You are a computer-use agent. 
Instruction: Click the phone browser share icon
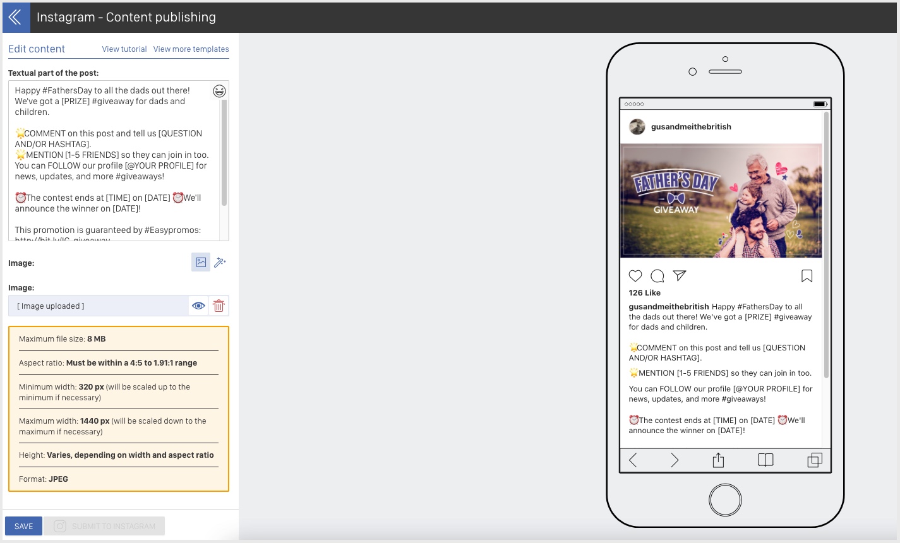pyautogui.click(x=718, y=460)
